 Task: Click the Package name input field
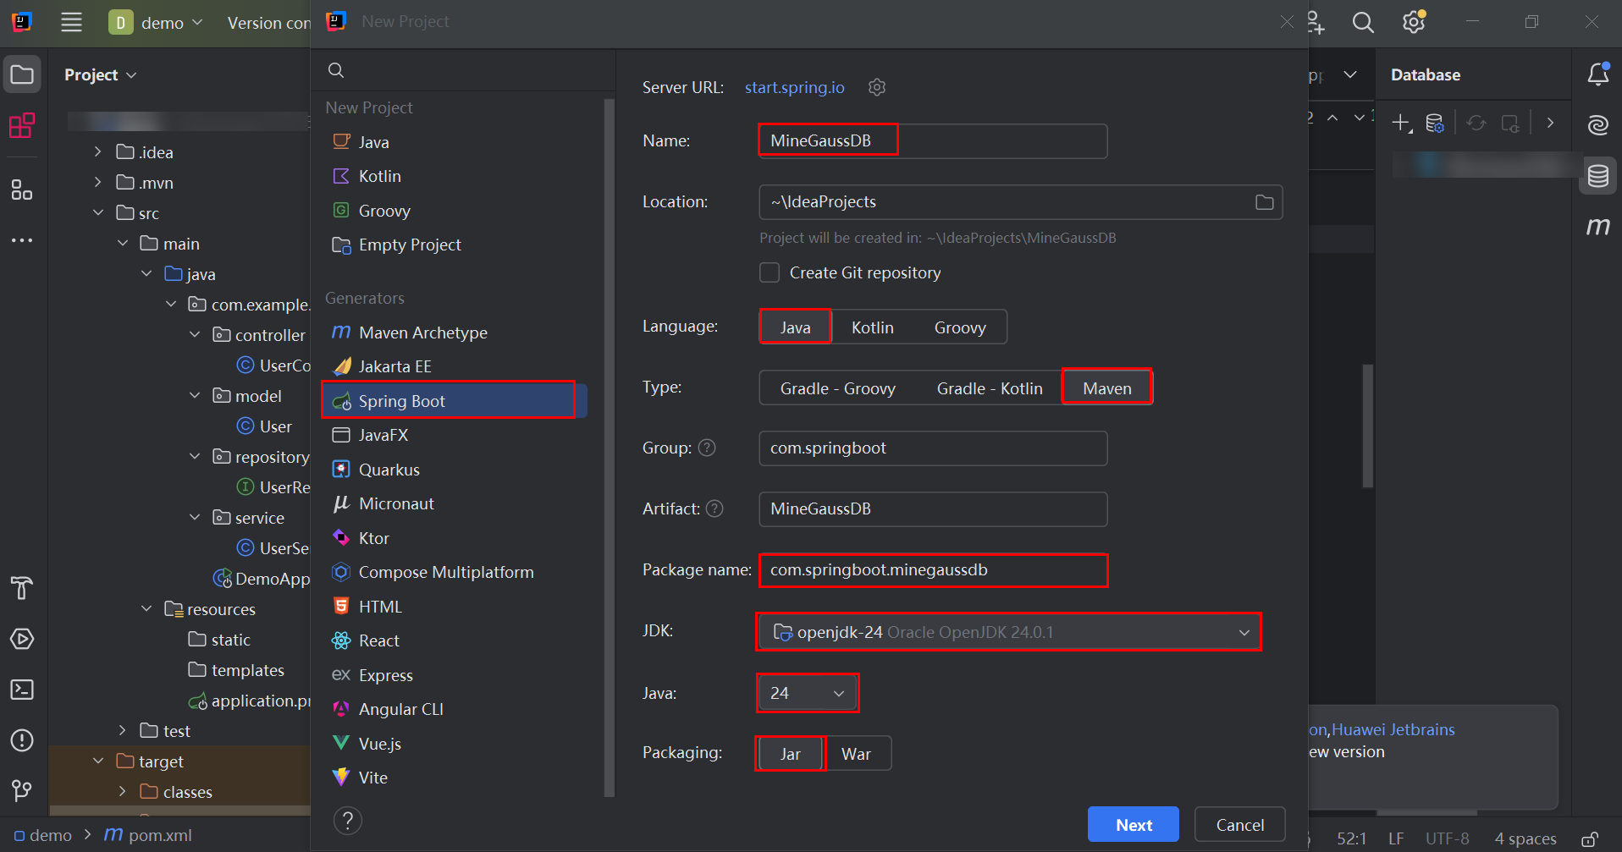click(x=933, y=570)
